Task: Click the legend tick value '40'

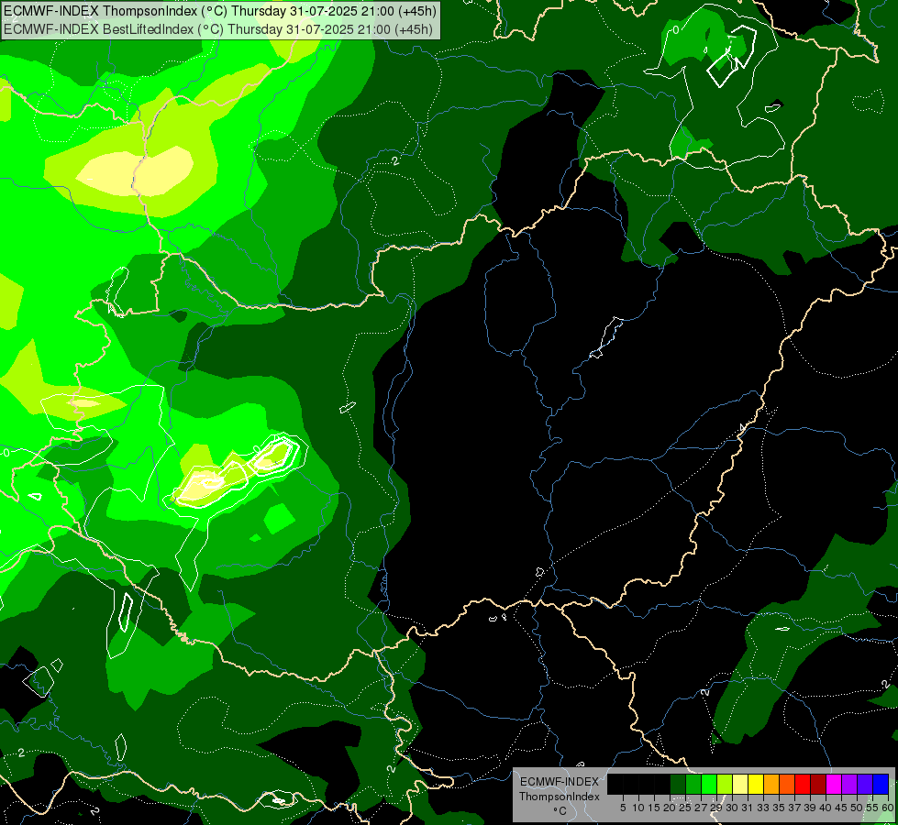Action: (x=826, y=808)
